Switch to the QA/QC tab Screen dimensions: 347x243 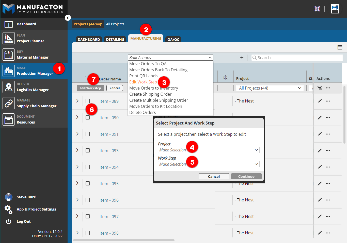coord(173,39)
